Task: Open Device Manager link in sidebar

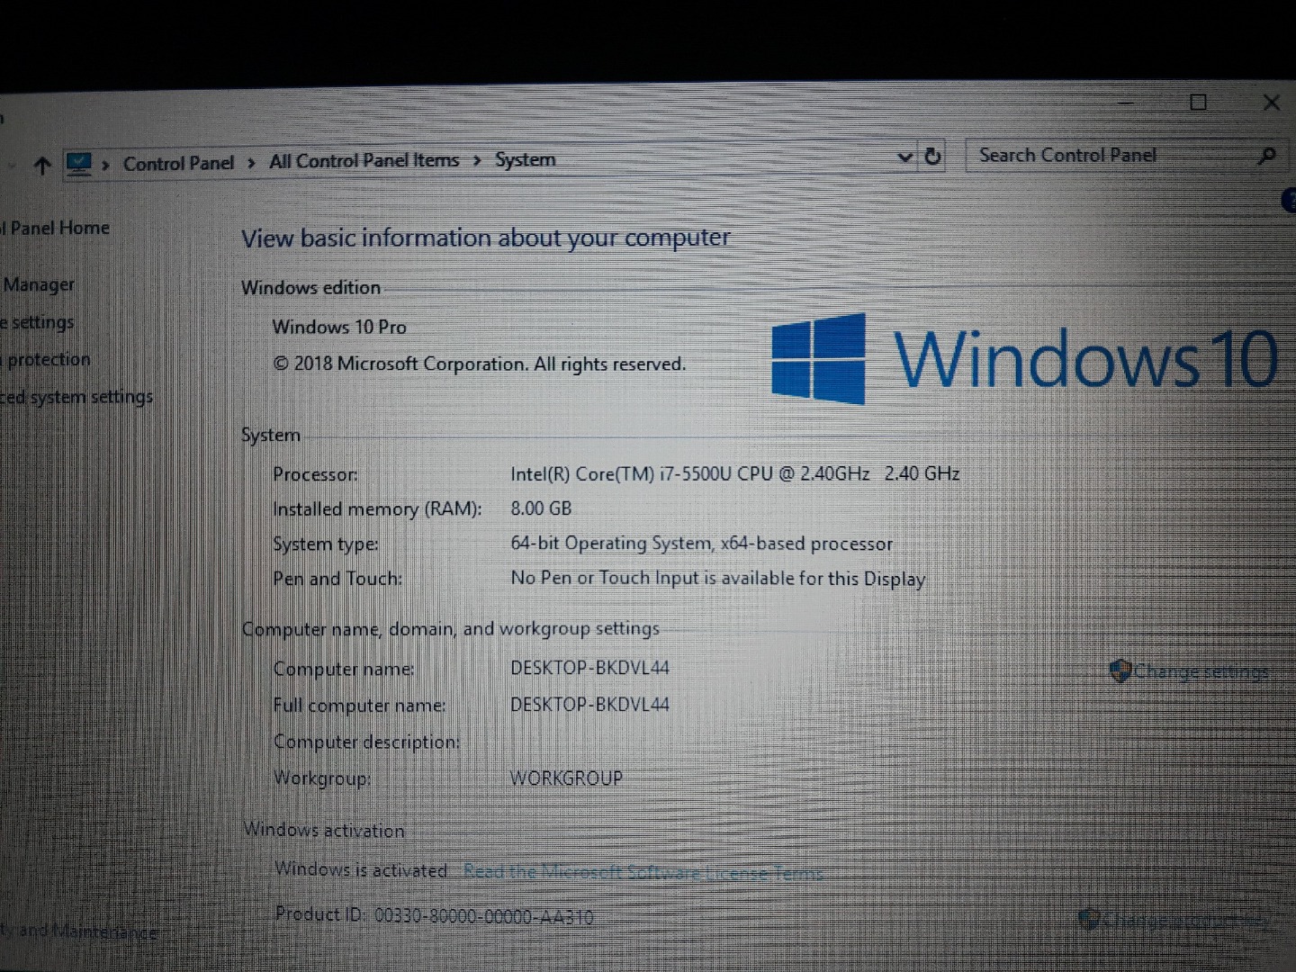Action: [x=38, y=284]
